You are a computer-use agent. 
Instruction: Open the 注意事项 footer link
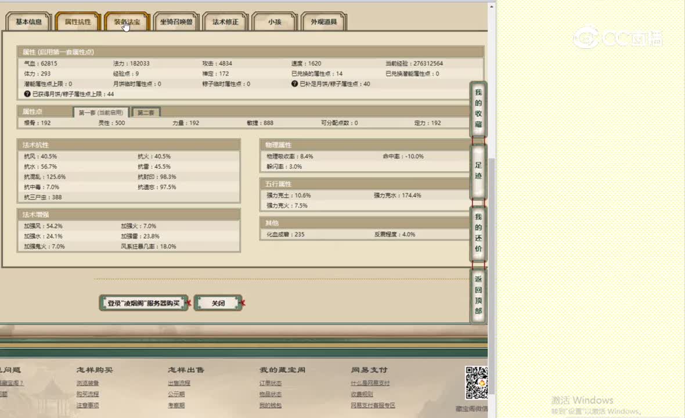coord(88,405)
